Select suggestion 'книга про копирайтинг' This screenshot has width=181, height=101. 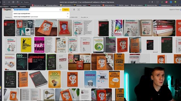tap(22, 13)
